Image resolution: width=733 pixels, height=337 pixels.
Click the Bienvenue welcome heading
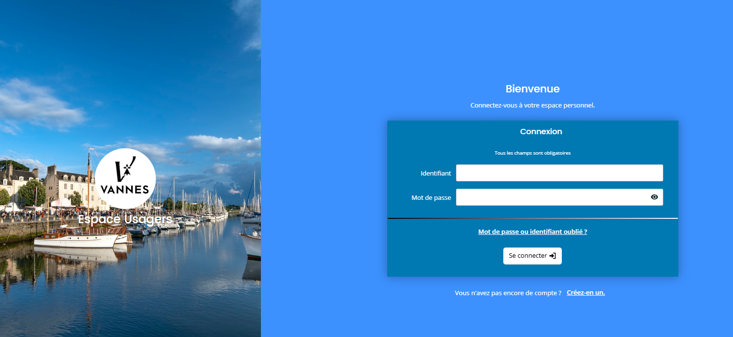[x=533, y=89]
